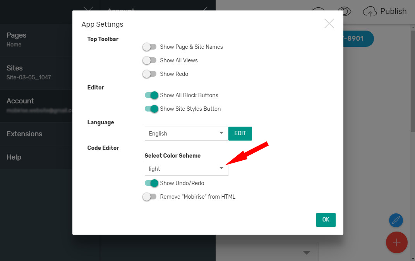
Task: Click the red plus add-block icon
Action: [396, 242]
